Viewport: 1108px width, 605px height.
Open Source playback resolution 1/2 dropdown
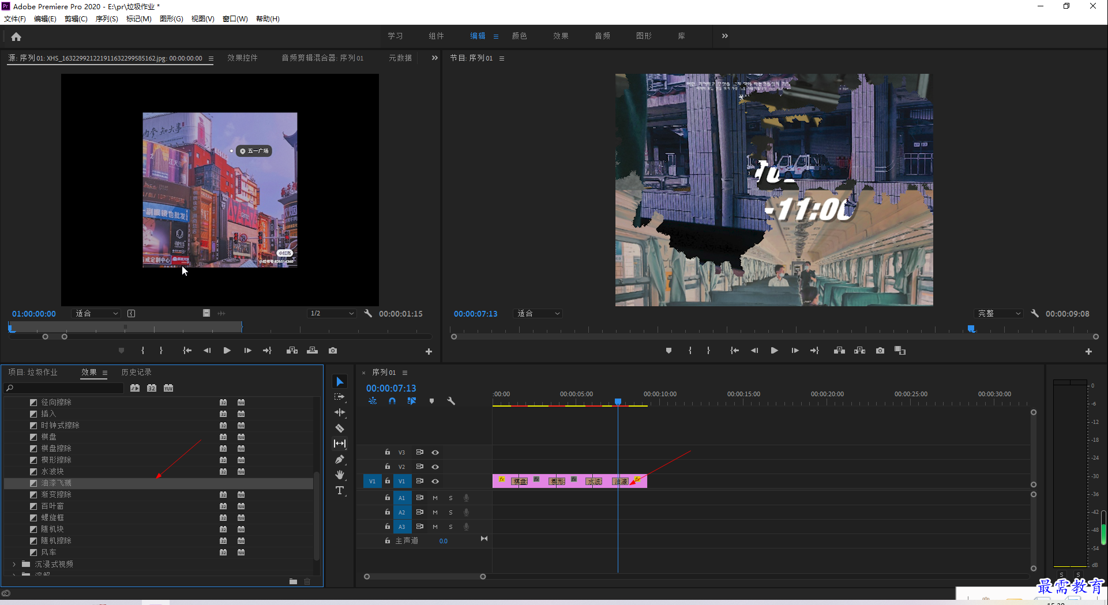[332, 314]
